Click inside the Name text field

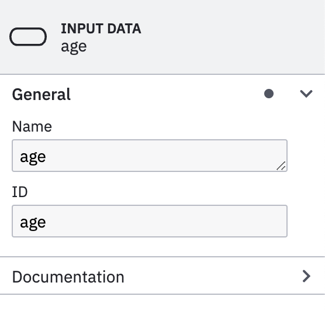coord(150,156)
